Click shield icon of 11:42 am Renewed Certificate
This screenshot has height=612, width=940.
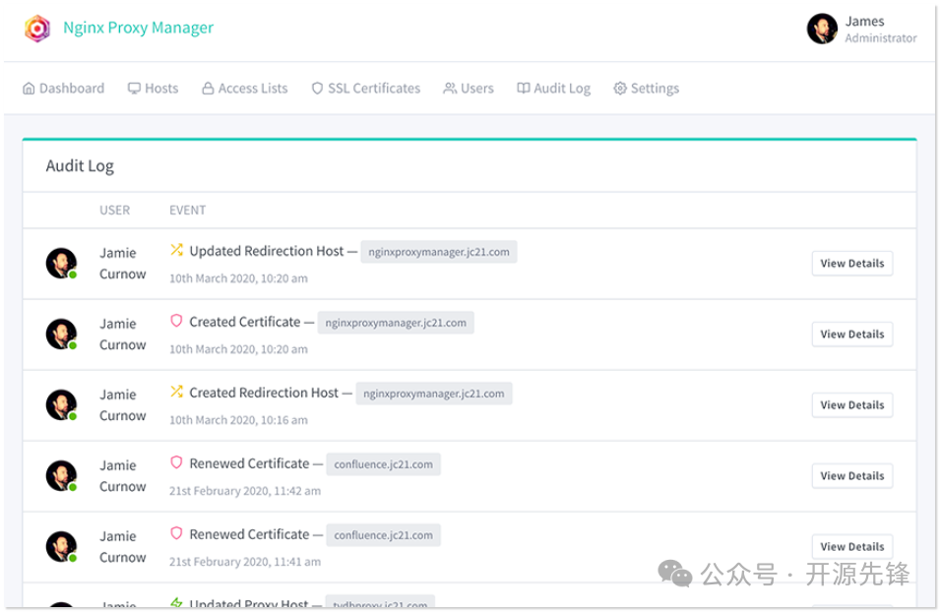point(176,462)
